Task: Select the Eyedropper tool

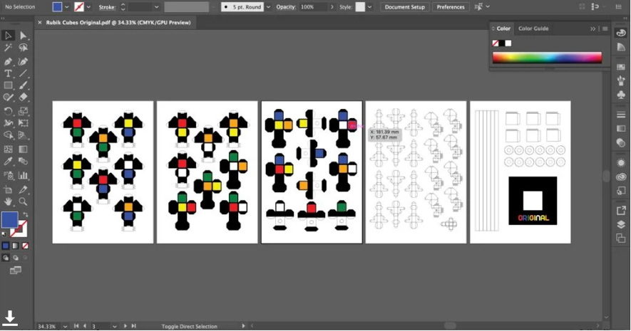Action: (x=8, y=162)
